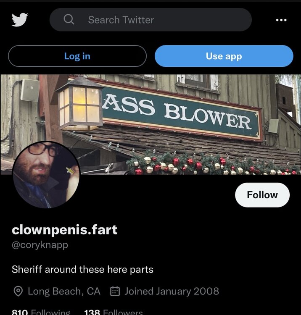
Task: Tap the Use app button
Action: point(224,56)
